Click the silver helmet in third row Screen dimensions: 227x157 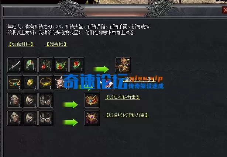tap(15, 100)
